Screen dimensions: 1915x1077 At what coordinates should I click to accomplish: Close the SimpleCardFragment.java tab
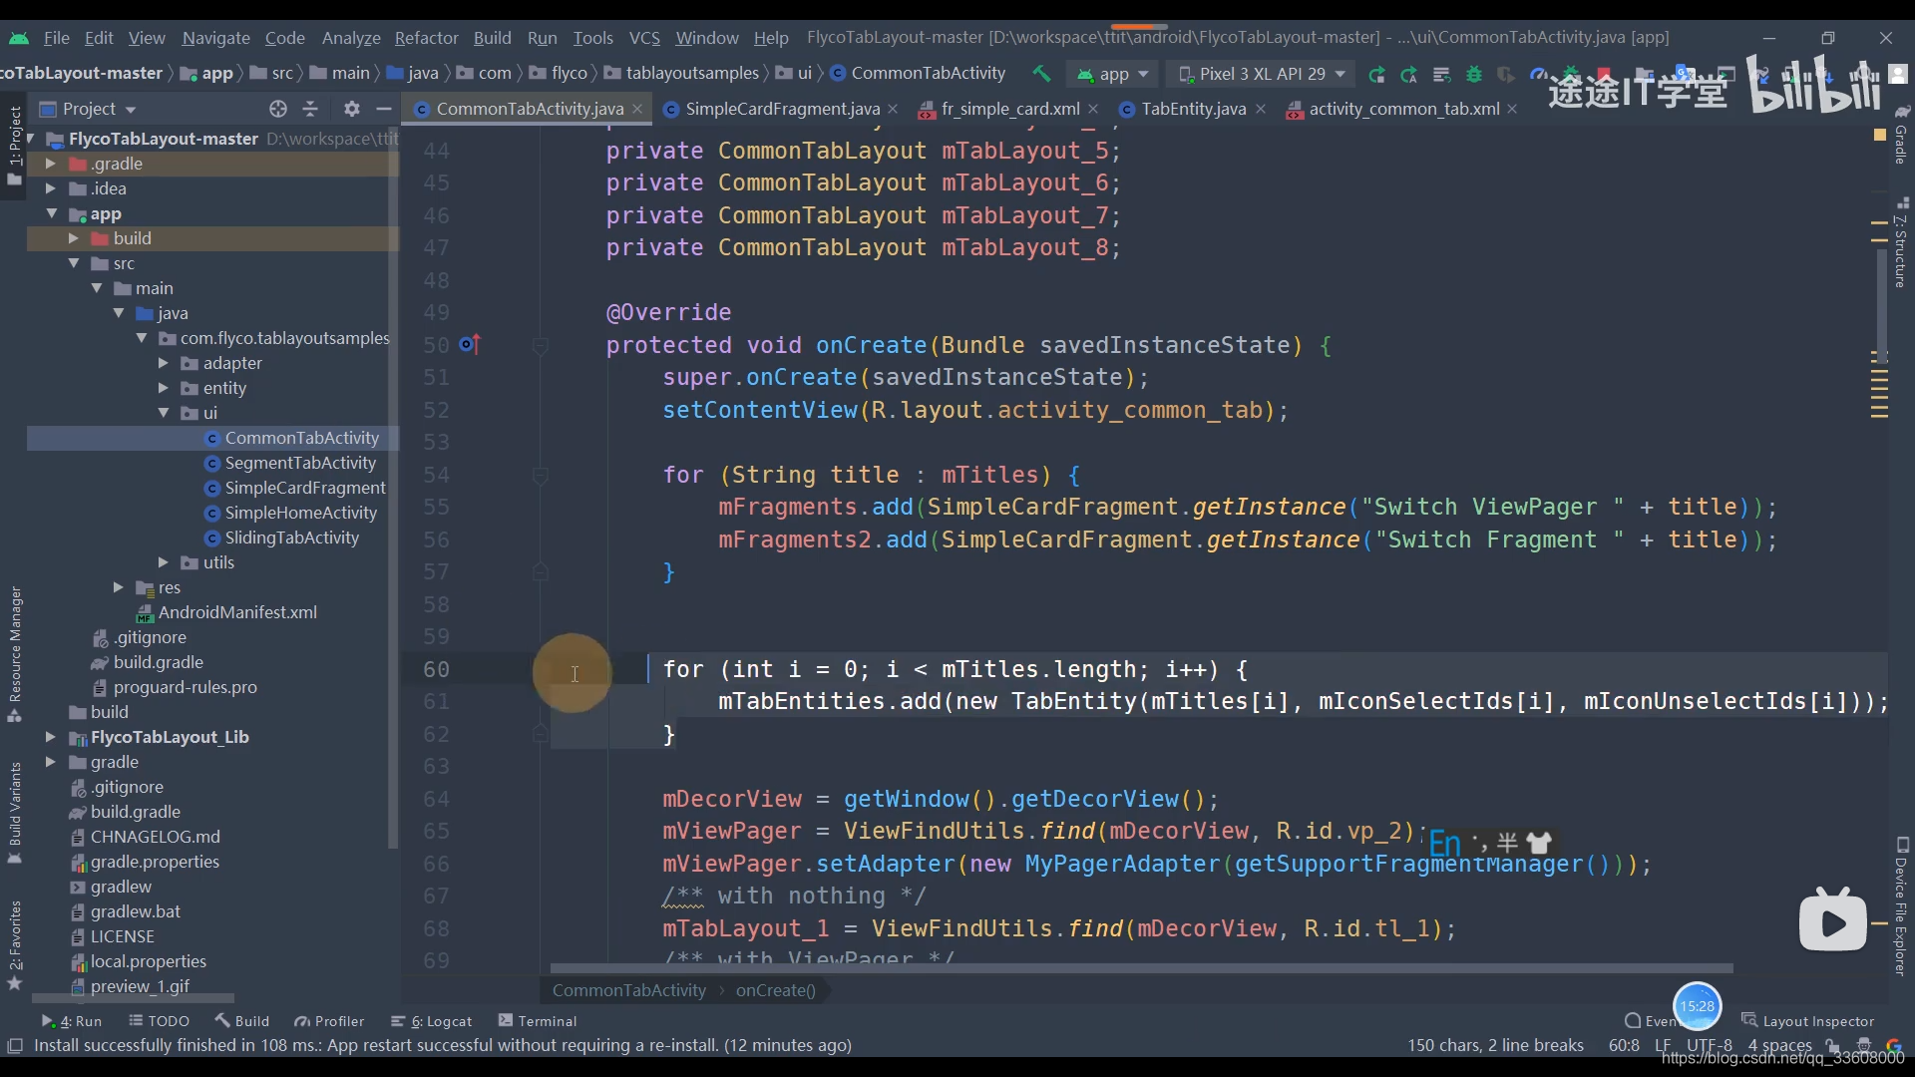pos(893,109)
